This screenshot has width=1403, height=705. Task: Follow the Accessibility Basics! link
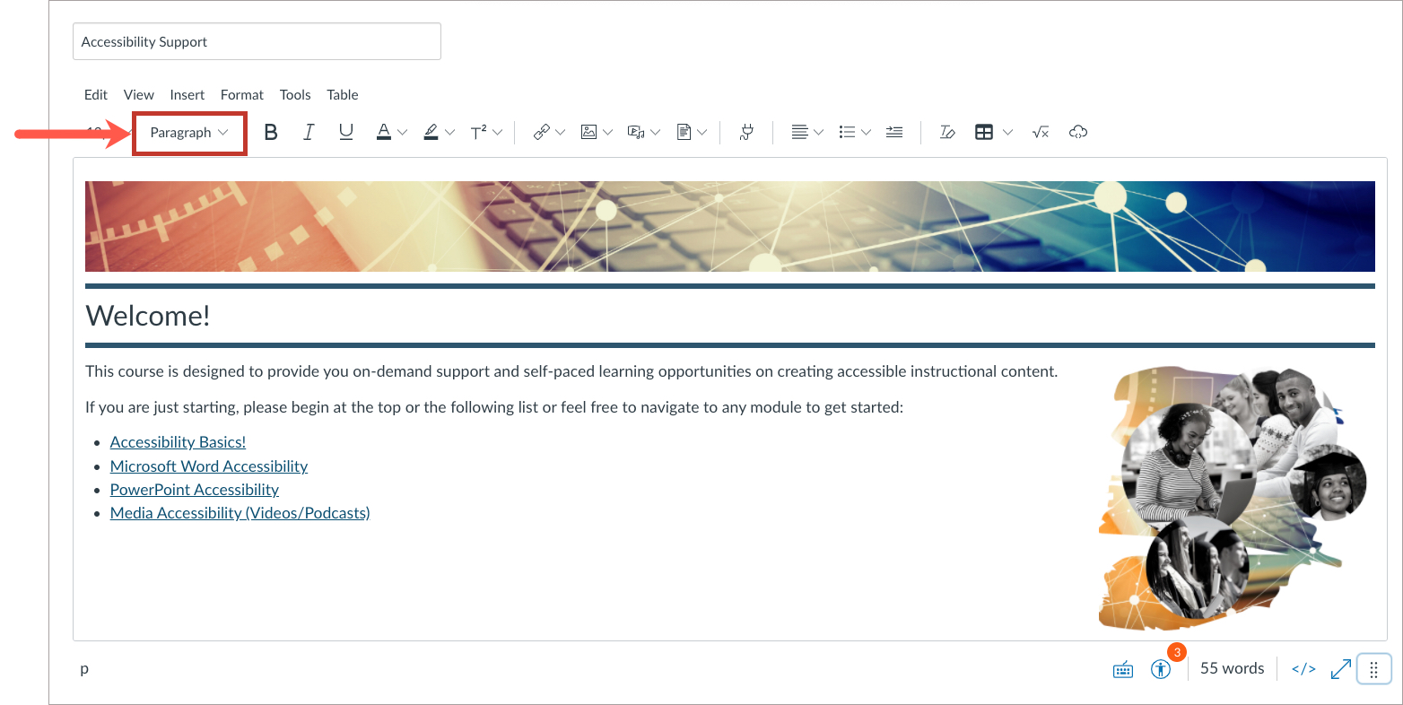pos(177,441)
